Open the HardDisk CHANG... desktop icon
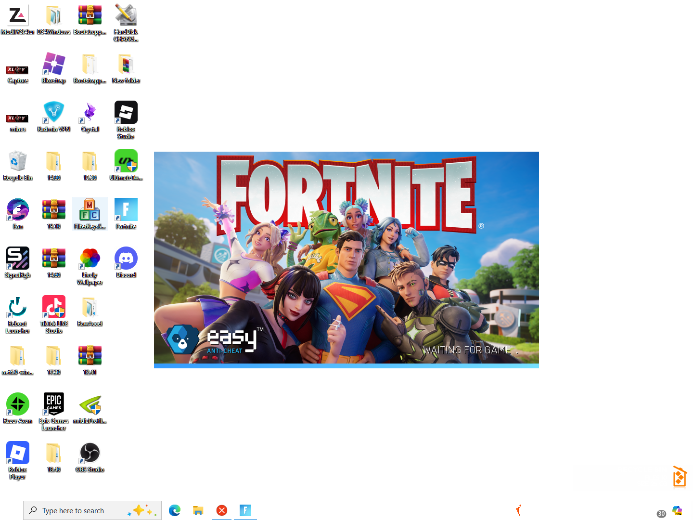Image resolution: width=693 pixels, height=520 pixels. [x=126, y=23]
